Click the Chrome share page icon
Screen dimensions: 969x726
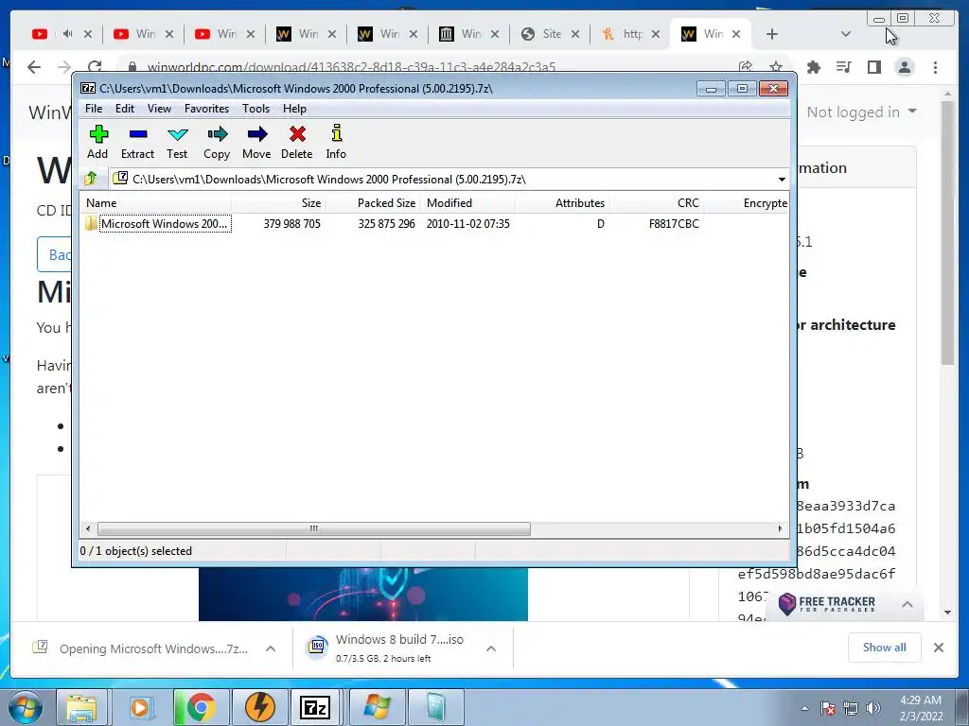click(x=746, y=67)
